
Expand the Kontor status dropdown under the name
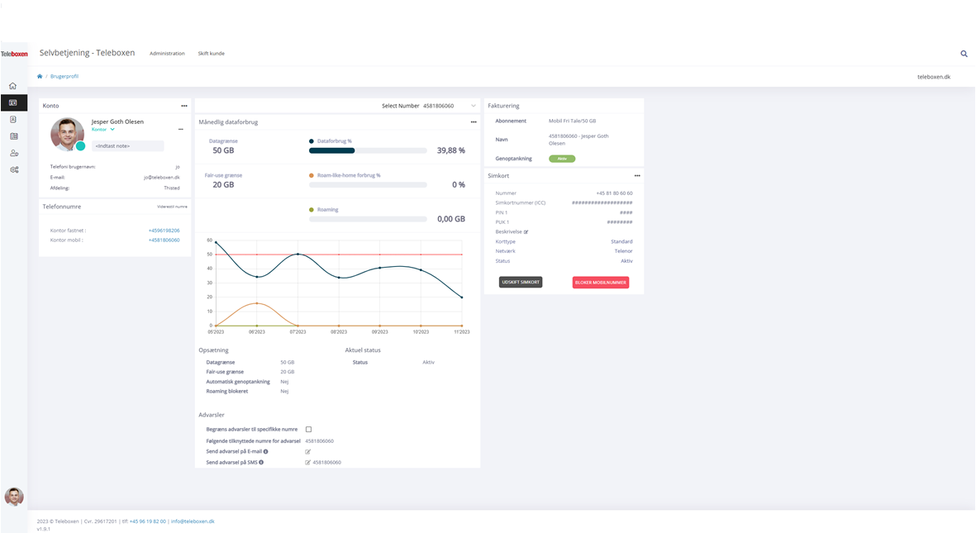click(112, 130)
